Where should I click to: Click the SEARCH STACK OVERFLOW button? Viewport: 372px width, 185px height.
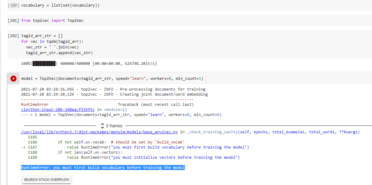tap(46, 179)
